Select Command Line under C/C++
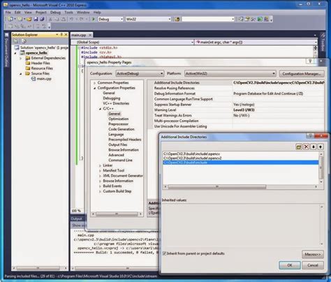 [x=120, y=161]
